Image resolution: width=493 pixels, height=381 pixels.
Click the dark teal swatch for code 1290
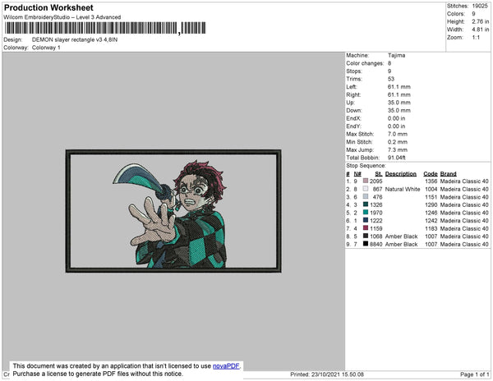tap(366, 204)
